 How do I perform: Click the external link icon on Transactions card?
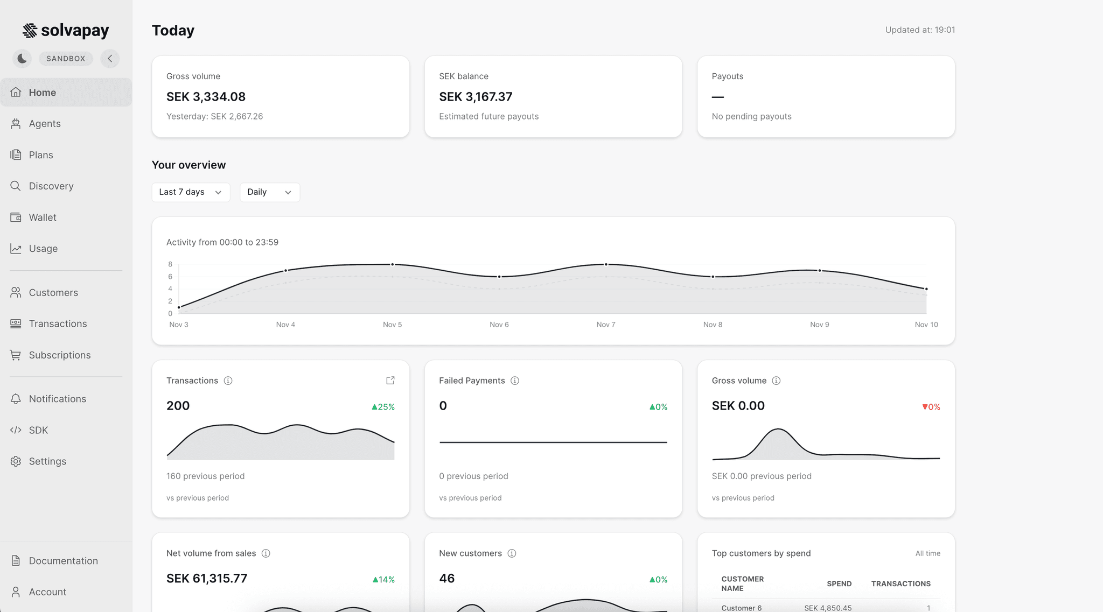[390, 380]
